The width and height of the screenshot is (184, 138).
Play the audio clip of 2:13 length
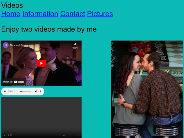pos(5,91)
